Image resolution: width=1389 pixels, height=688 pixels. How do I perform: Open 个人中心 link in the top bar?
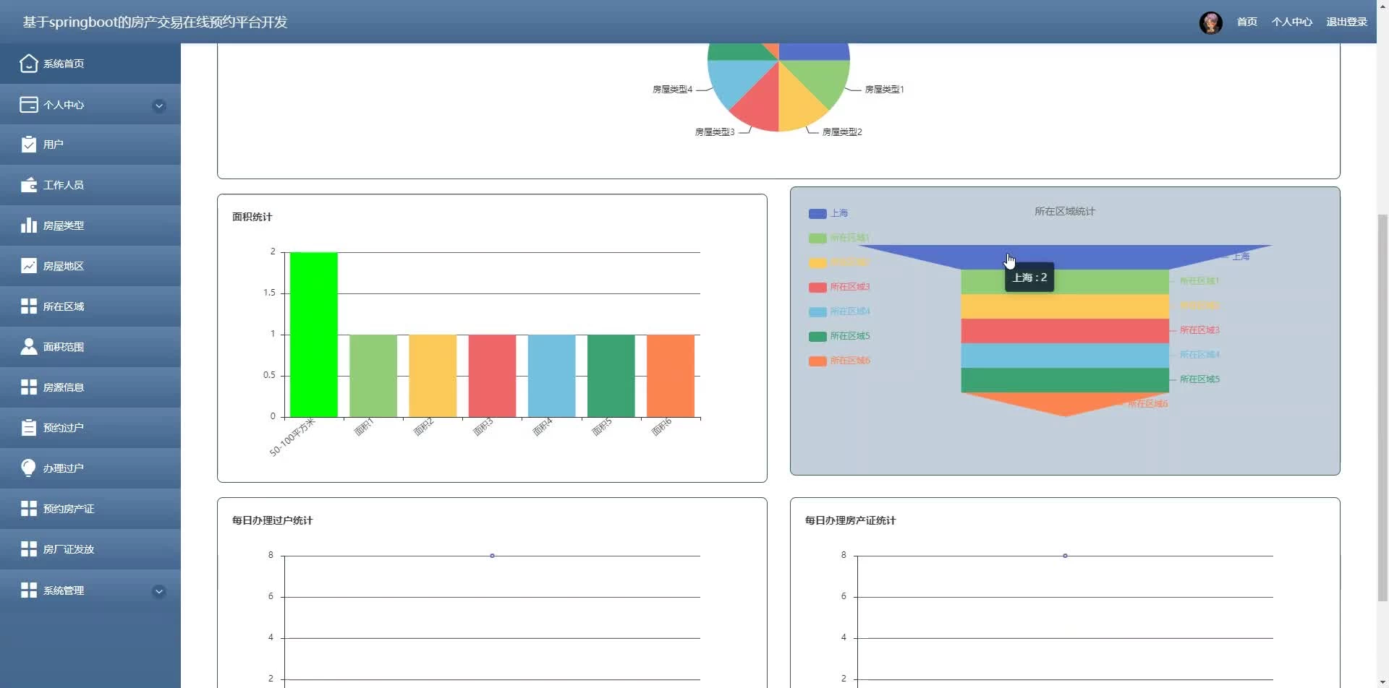click(1292, 22)
